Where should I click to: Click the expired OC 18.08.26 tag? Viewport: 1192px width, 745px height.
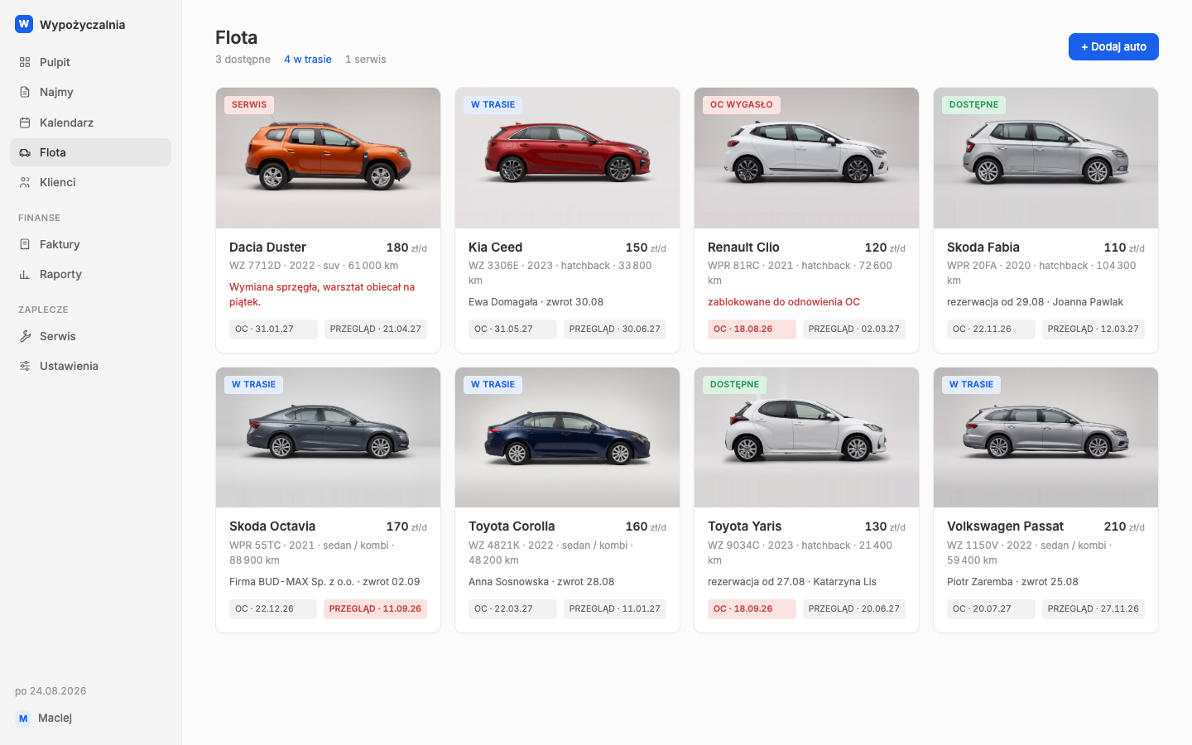tap(752, 329)
